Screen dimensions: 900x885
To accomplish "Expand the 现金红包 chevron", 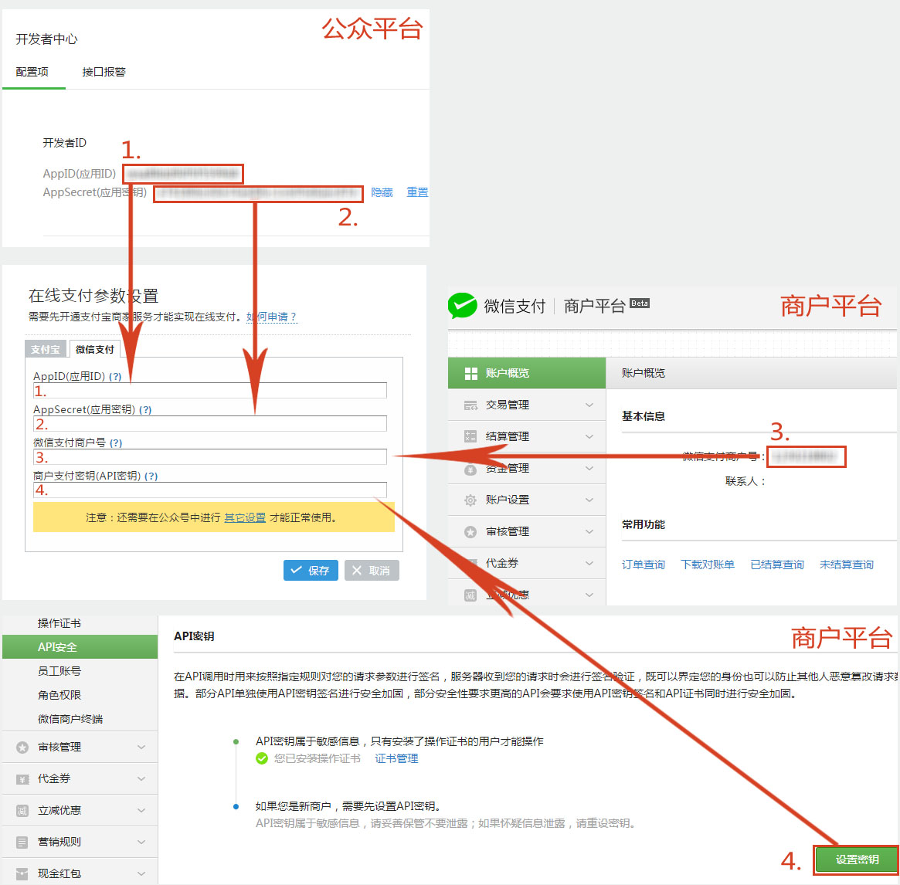I will (x=141, y=873).
